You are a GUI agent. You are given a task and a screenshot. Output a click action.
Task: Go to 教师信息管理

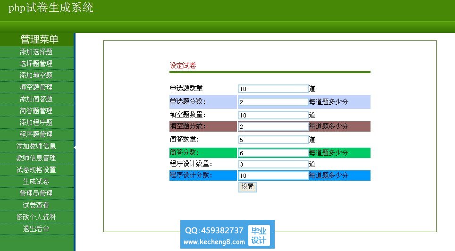36,158
